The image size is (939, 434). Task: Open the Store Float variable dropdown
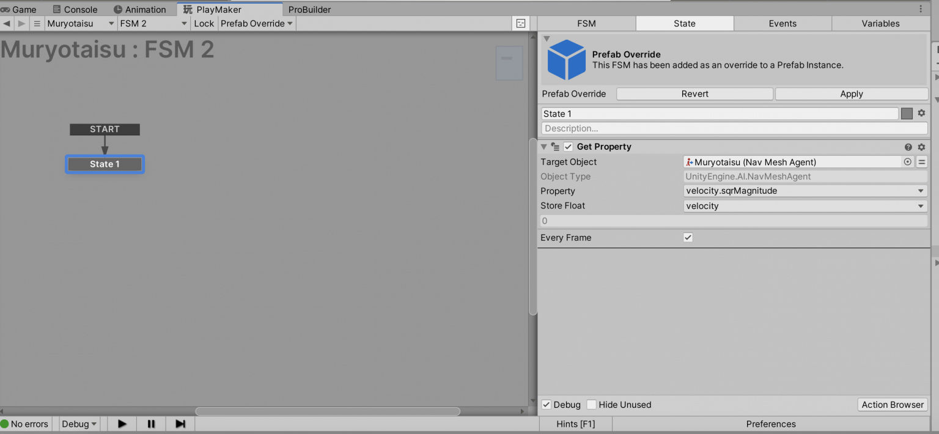[805, 205]
